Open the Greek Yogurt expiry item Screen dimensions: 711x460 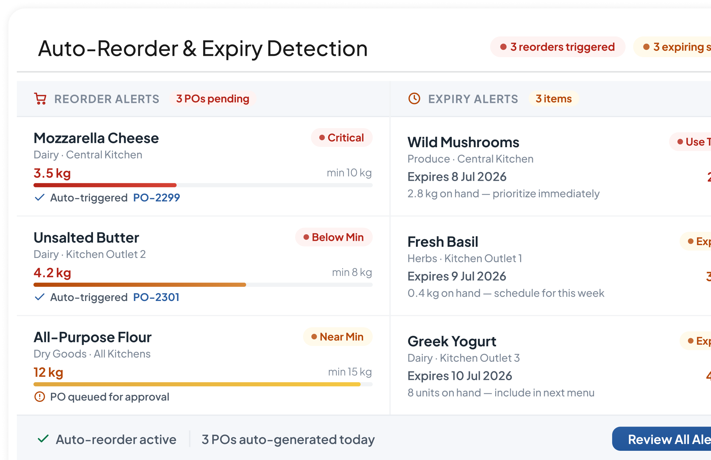(x=551, y=365)
